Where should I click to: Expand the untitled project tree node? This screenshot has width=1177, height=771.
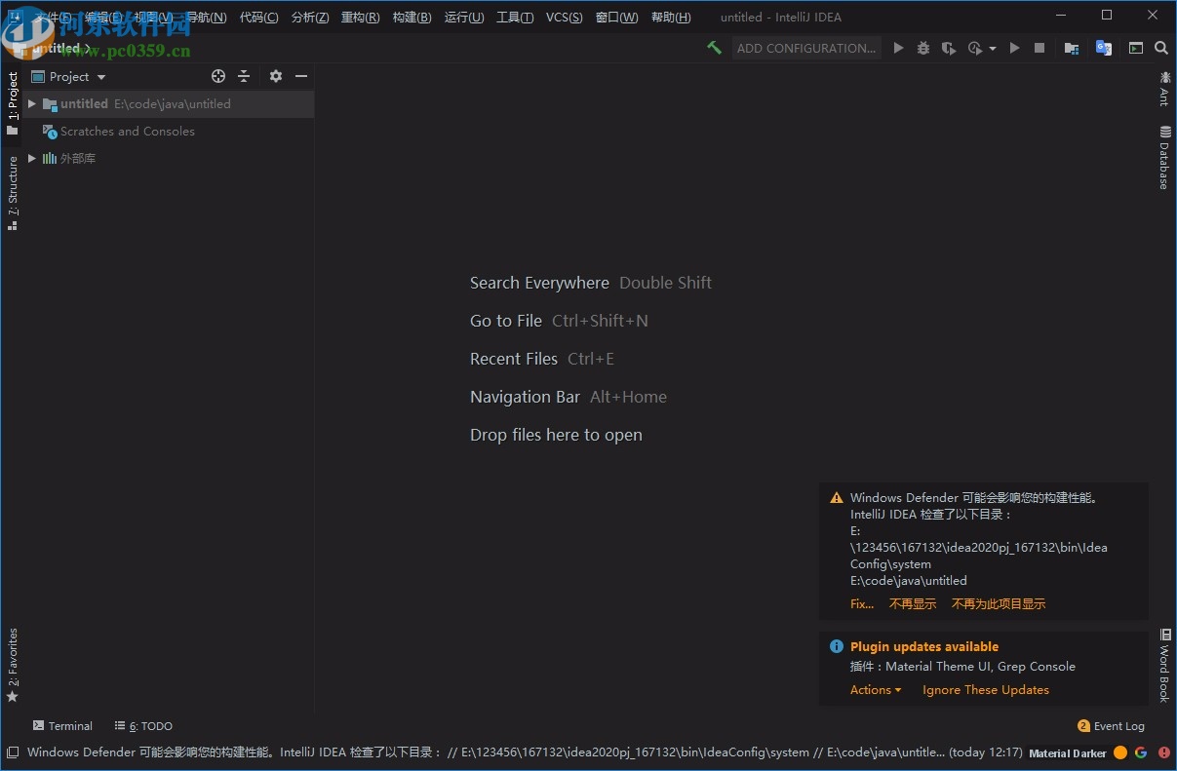coord(31,103)
